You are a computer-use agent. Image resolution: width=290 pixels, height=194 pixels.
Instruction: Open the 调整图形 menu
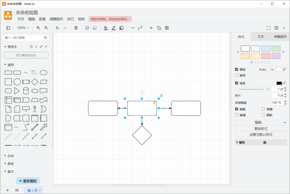click(56, 19)
